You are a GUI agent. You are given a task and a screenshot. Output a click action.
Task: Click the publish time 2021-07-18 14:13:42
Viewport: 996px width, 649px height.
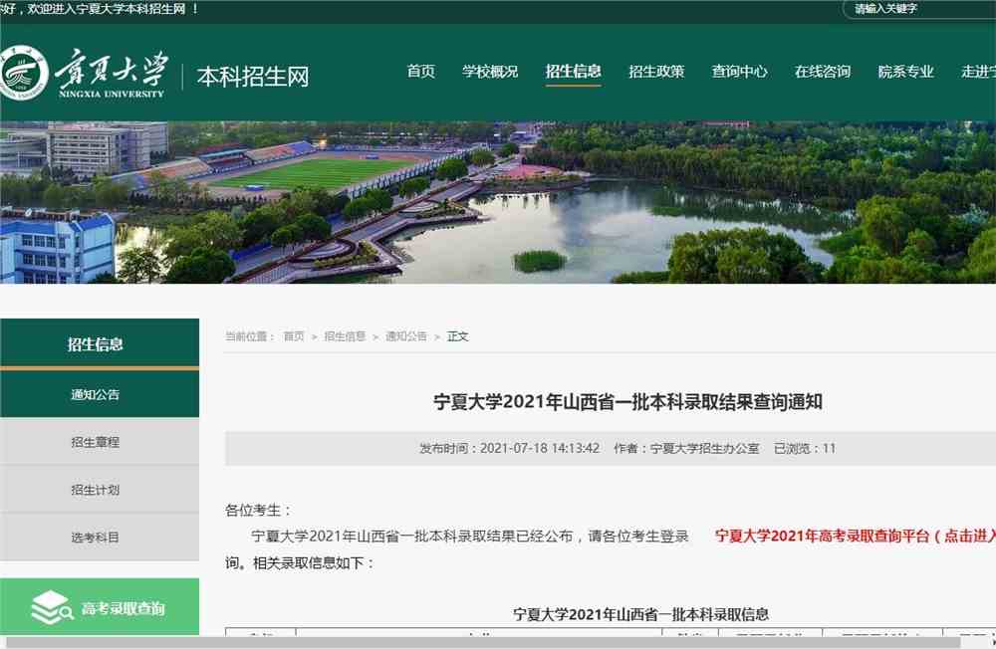click(x=539, y=448)
